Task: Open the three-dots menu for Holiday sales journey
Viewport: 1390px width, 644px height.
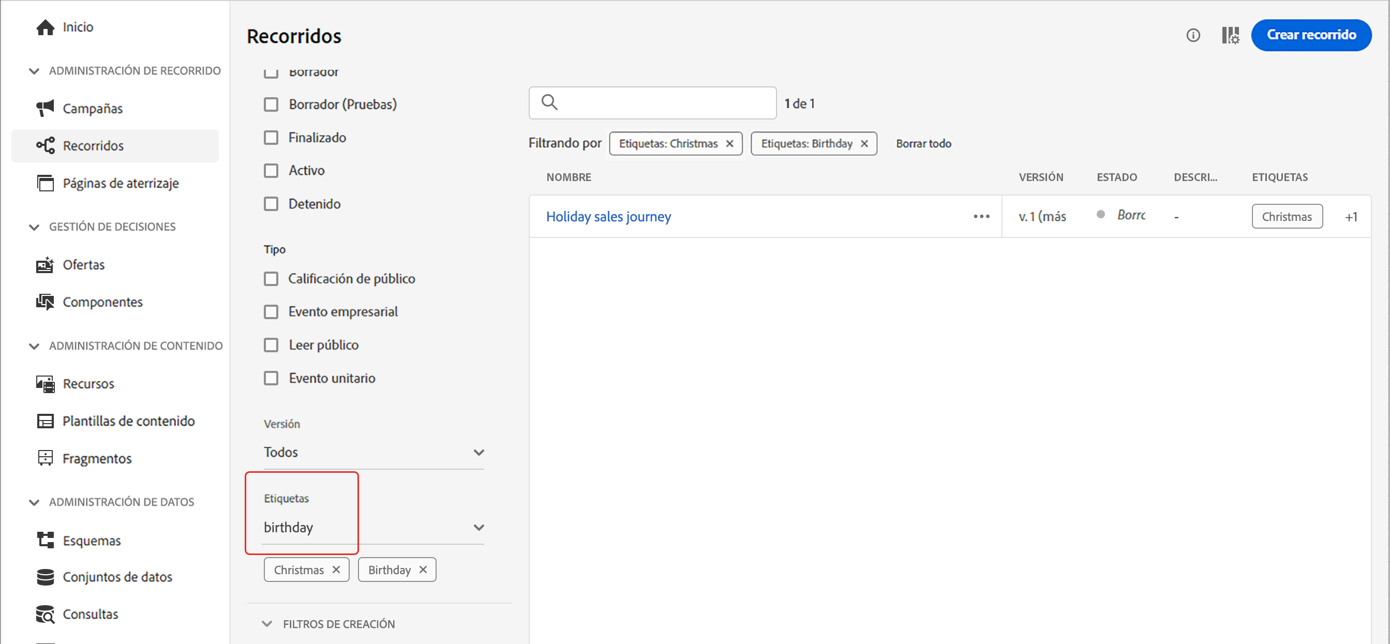Action: (x=981, y=216)
